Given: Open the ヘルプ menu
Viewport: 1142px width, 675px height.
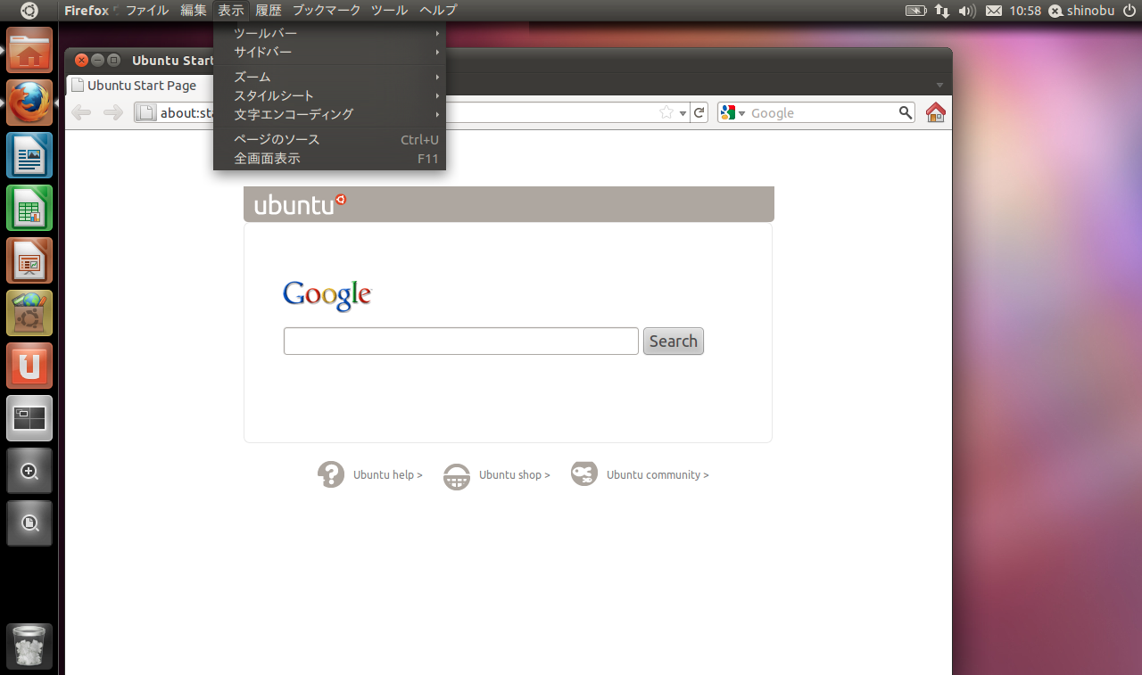Looking at the screenshot, I should tap(438, 11).
